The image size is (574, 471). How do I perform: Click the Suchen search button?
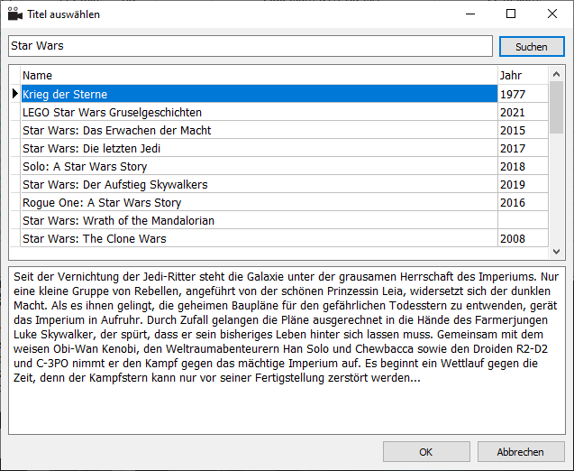(x=532, y=47)
